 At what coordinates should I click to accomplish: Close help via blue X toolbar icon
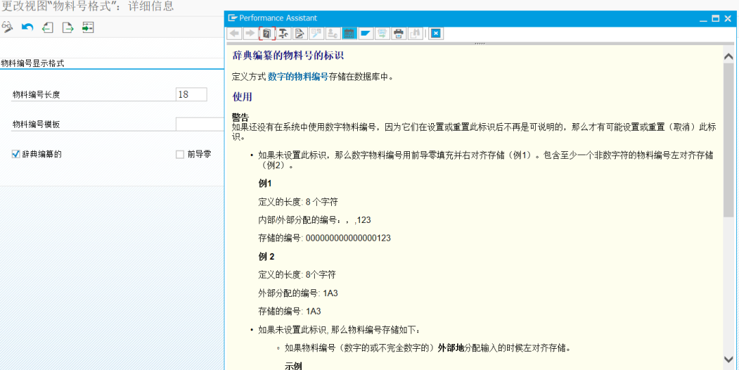click(x=437, y=34)
